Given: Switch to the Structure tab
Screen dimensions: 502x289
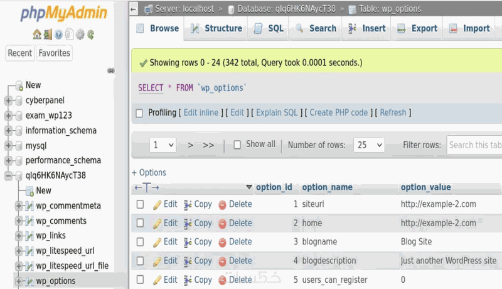Looking at the screenshot, I should pyautogui.click(x=216, y=28).
